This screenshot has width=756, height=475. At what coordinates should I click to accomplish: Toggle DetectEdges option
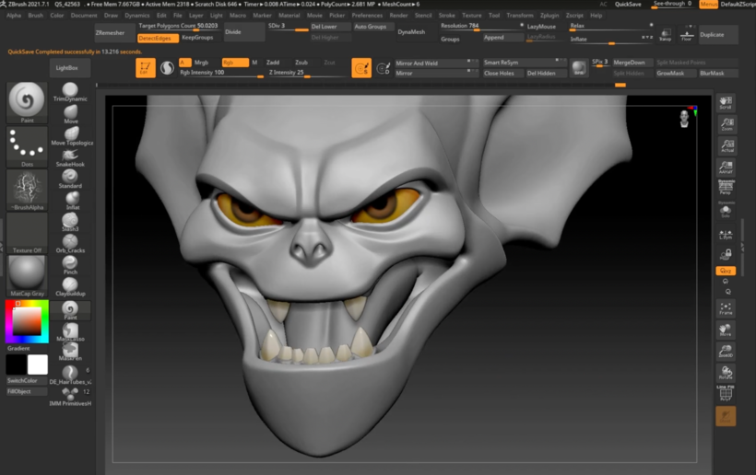[x=157, y=38]
